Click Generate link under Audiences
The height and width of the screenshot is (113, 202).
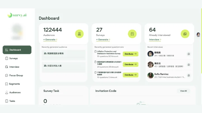point(50,40)
